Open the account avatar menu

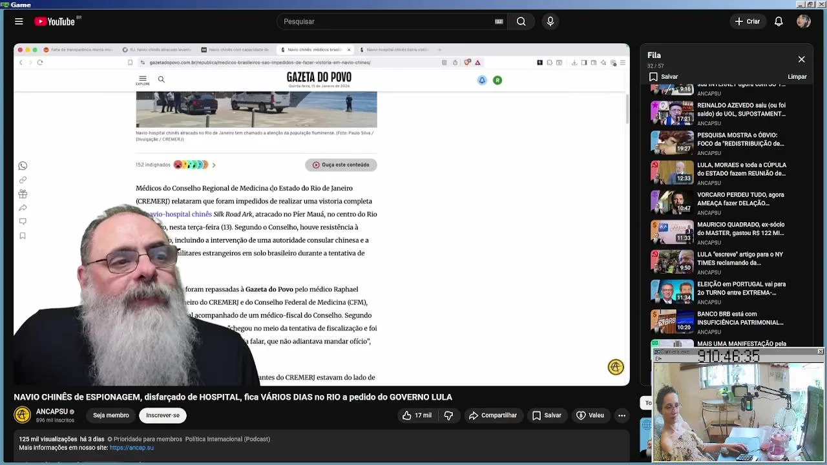tap(804, 21)
